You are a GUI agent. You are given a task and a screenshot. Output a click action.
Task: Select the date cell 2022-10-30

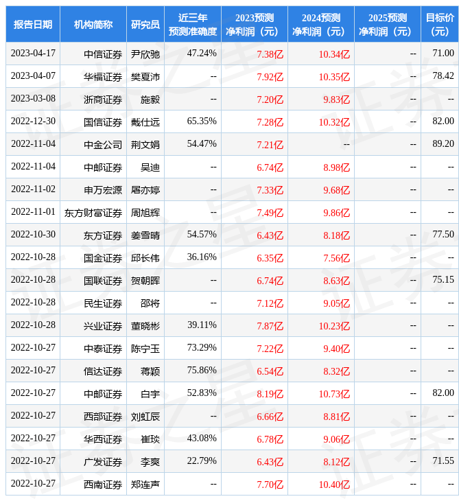[x=33, y=235]
